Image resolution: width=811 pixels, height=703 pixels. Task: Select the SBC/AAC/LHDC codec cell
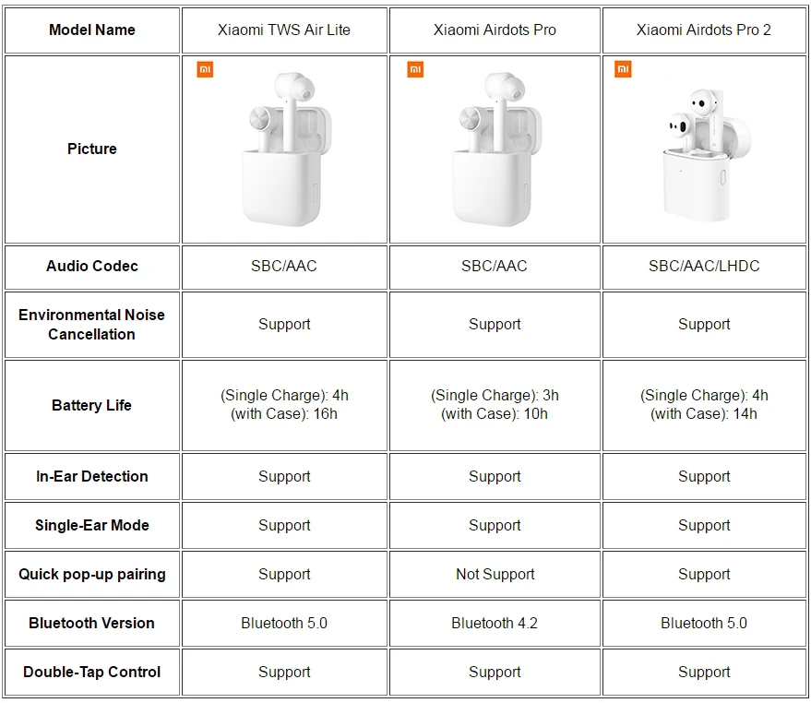point(704,266)
